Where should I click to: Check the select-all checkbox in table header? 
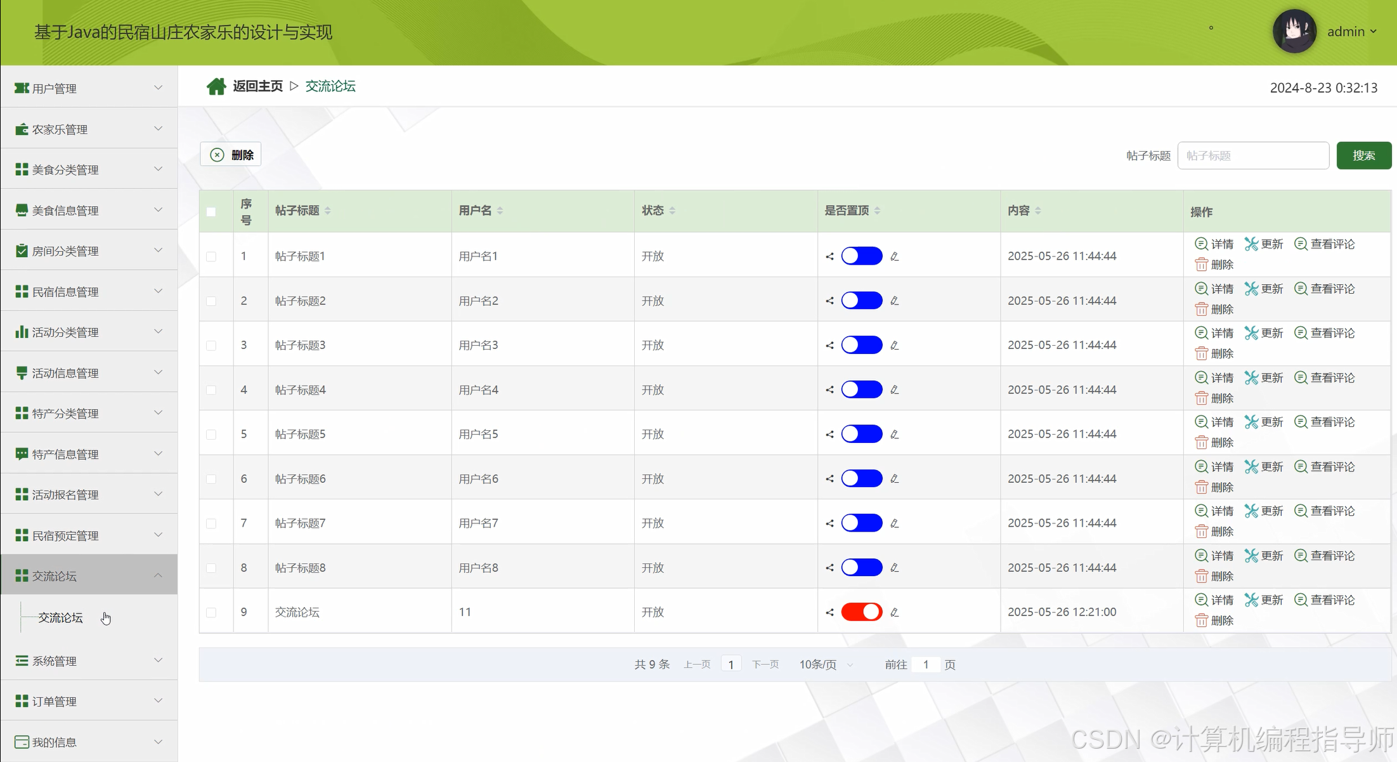tap(211, 212)
